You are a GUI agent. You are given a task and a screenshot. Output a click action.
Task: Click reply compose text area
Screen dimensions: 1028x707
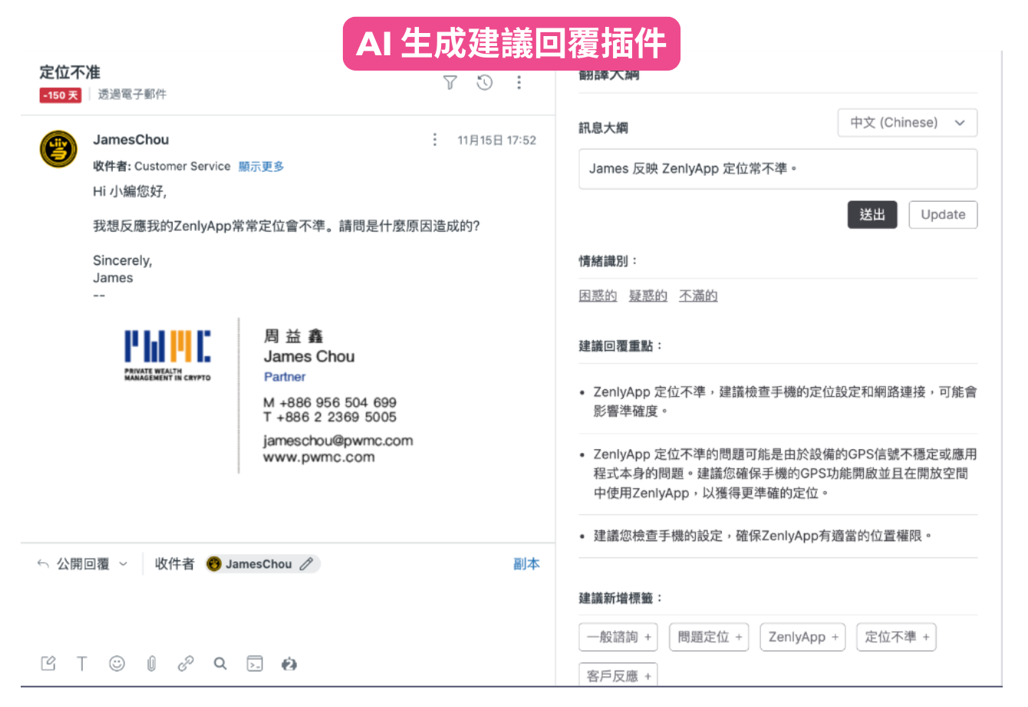[x=288, y=614]
